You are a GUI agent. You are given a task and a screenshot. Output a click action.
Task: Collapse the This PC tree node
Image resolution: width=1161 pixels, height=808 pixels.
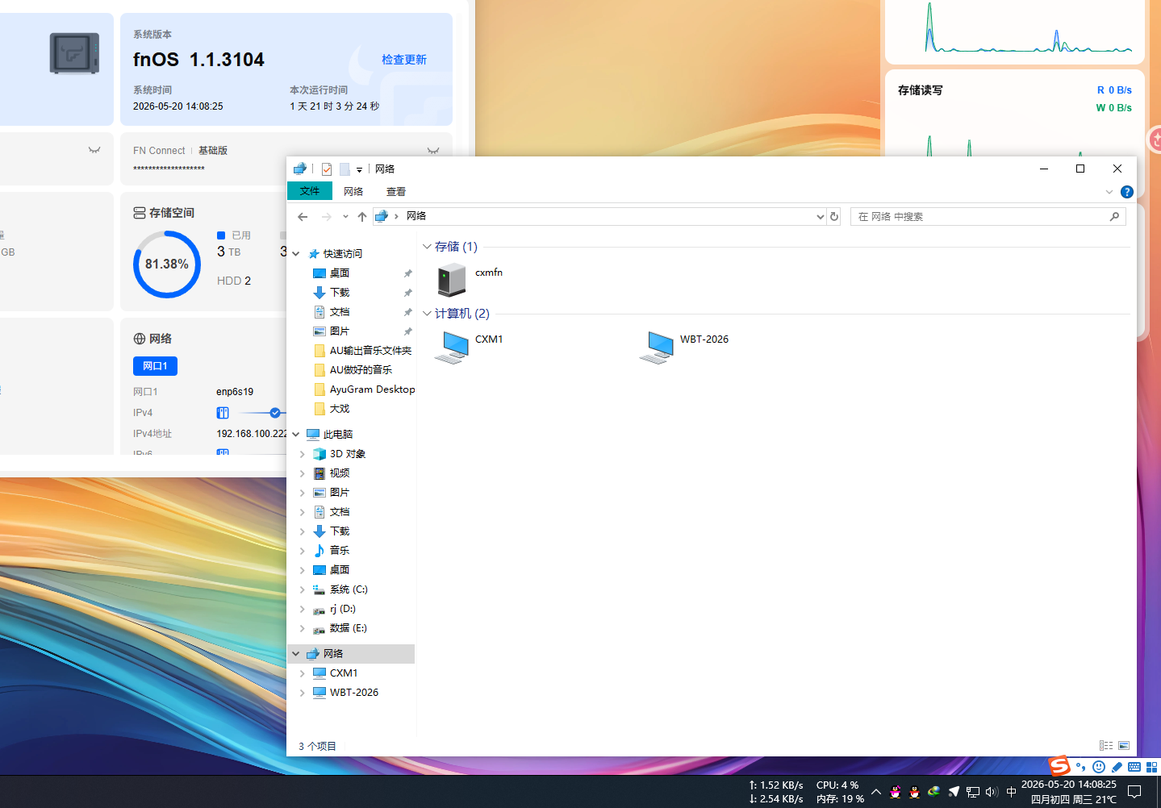tap(296, 435)
